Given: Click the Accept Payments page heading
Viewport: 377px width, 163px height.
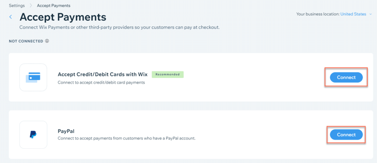Looking at the screenshot, I should pyautogui.click(x=63, y=17).
